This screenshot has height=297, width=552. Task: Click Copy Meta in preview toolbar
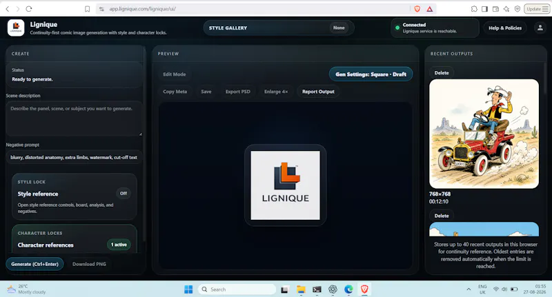pos(175,92)
